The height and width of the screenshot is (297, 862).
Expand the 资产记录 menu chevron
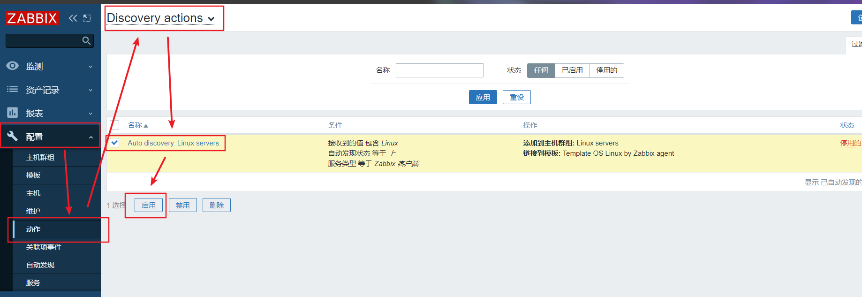pyautogui.click(x=91, y=90)
